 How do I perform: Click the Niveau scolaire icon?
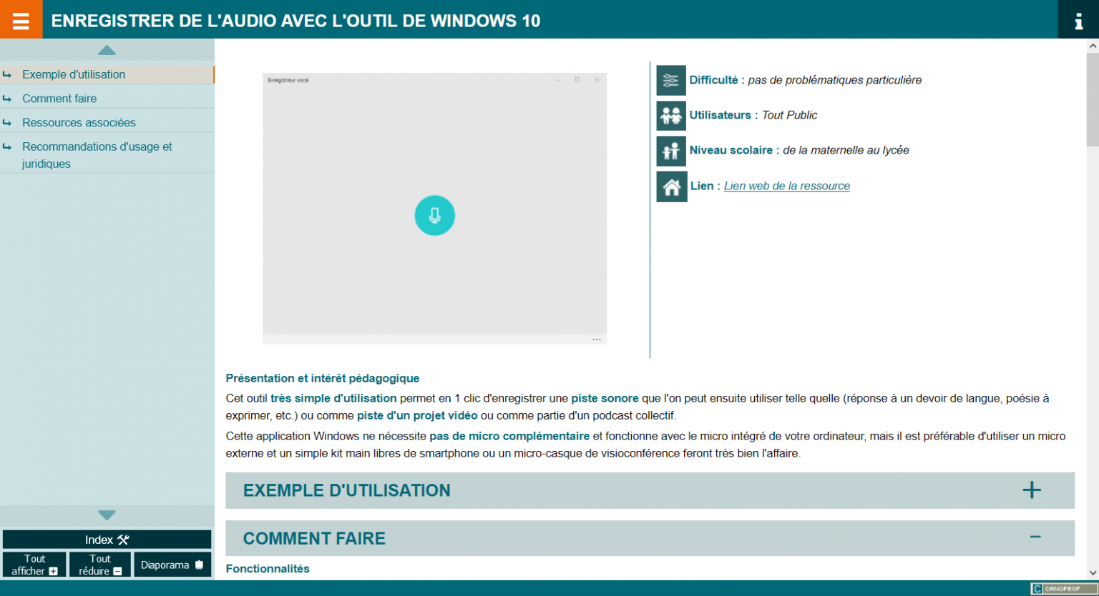coord(670,151)
